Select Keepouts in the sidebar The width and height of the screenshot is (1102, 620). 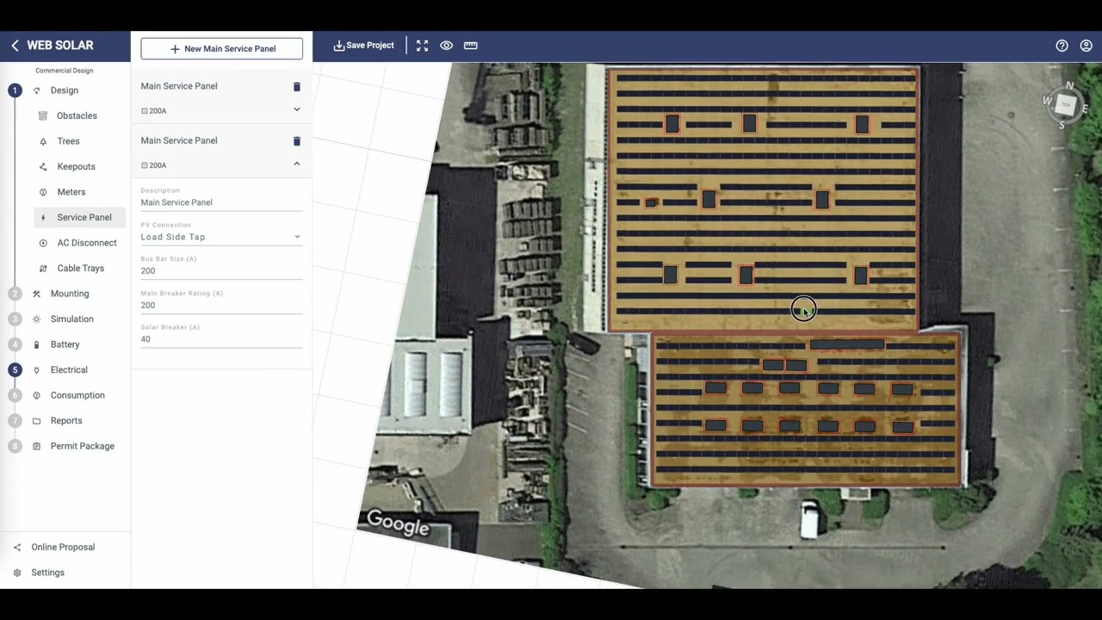[x=76, y=166]
